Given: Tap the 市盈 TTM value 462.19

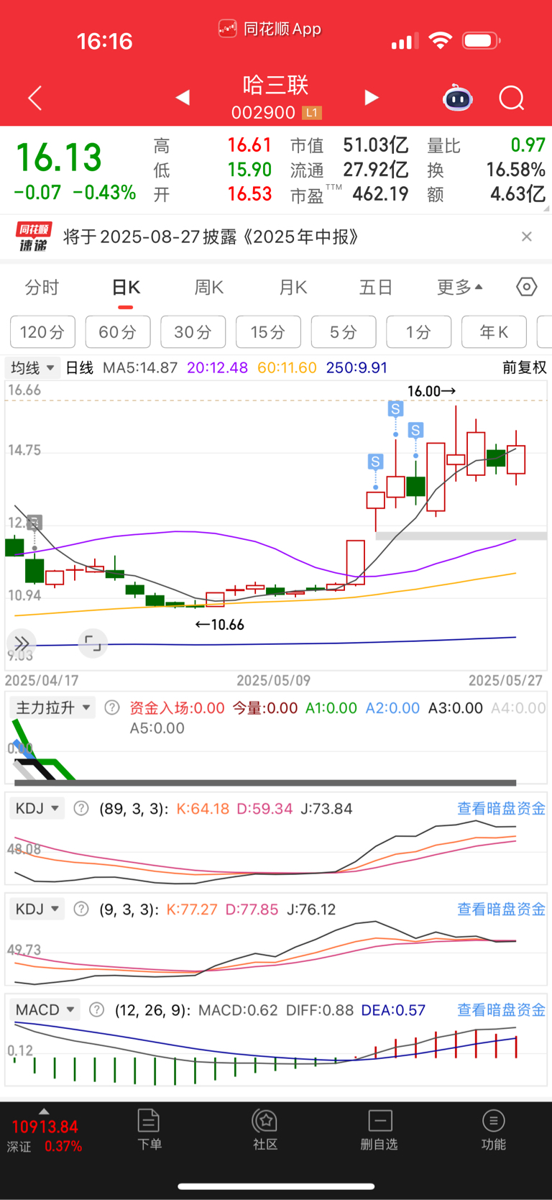Looking at the screenshot, I should pyautogui.click(x=380, y=194).
